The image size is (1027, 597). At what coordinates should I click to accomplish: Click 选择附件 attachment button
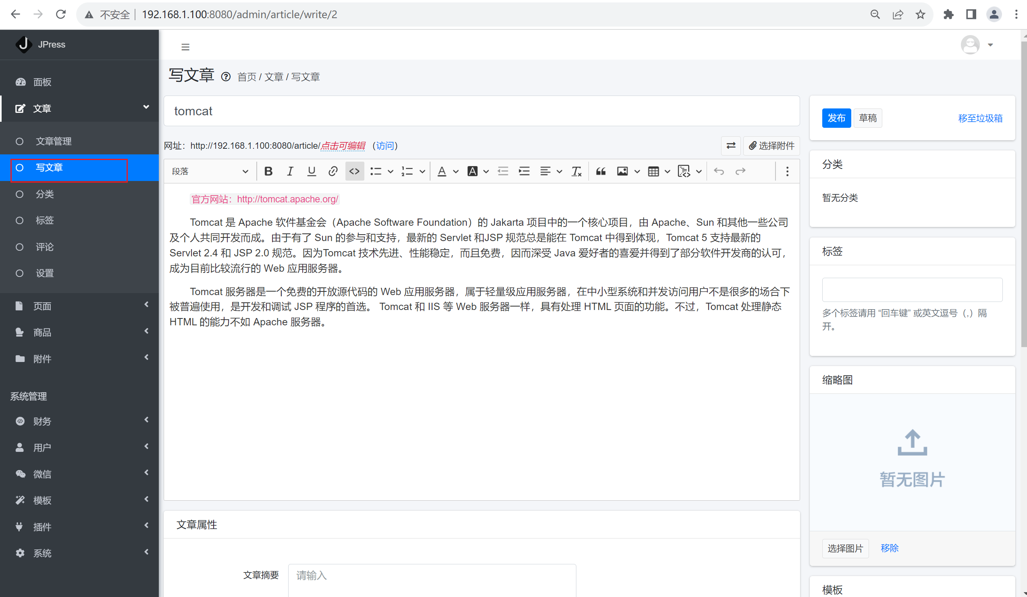coord(771,146)
